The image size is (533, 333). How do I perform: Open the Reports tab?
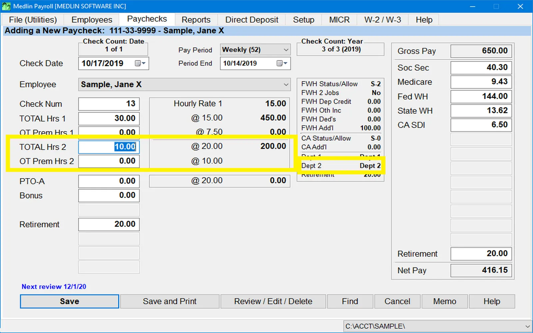click(x=196, y=20)
